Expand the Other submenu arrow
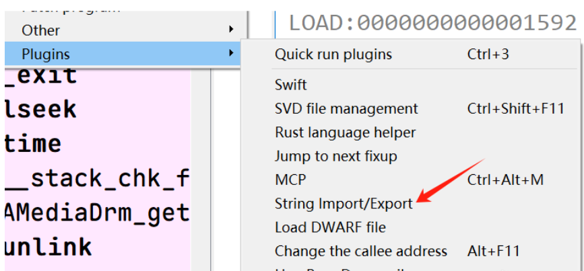Screen dimensions: 584x271 pyautogui.click(x=232, y=29)
